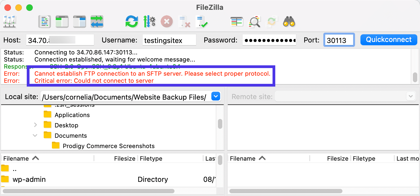Refresh the file and folder lists
Viewport: 420px width, 196px height.
click(132, 22)
